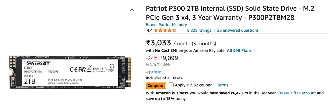This screenshot has width=330, height=106.
Task: Open the 8,828 ratings link
Action: 199,30
